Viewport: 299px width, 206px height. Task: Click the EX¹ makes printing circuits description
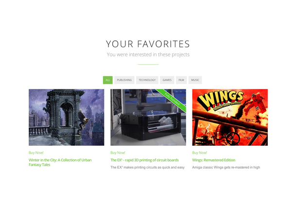tap(147, 167)
